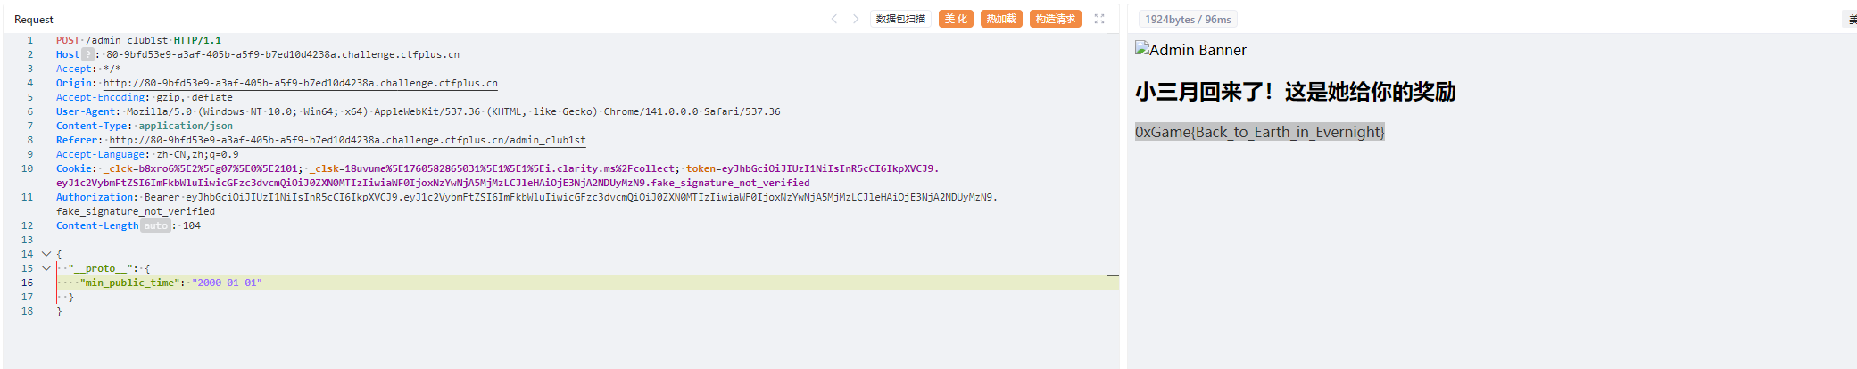
Task: Click the Origin header URL link
Action: (300, 83)
